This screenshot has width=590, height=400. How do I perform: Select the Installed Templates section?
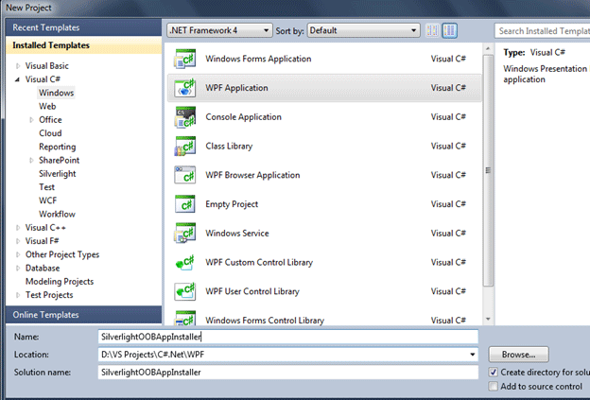click(83, 45)
